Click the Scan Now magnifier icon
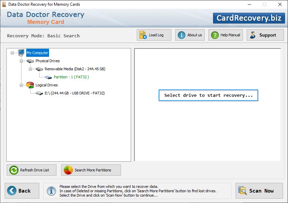The image size is (288, 203). 242,191
